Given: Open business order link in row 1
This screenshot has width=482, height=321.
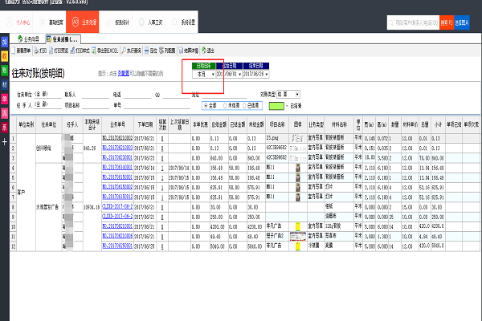Looking at the screenshot, I should click(x=120, y=140).
